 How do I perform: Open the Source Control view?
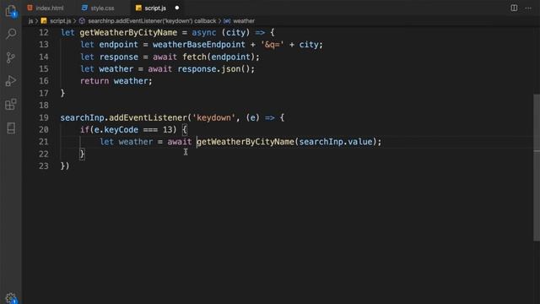pyautogui.click(x=11, y=57)
